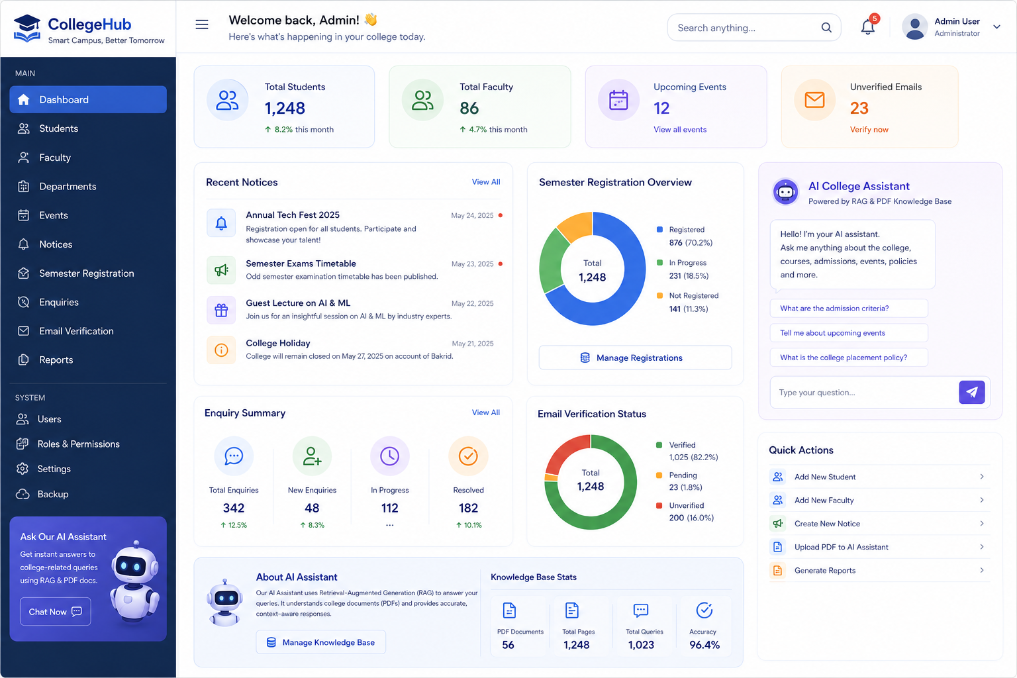Click the Total Queries stat icon
Viewport: 1017px width, 678px height.
[640, 610]
